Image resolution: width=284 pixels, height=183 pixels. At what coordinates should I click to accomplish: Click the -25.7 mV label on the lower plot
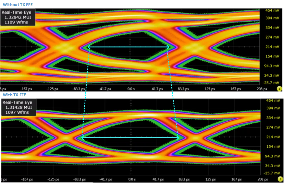click(271, 173)
